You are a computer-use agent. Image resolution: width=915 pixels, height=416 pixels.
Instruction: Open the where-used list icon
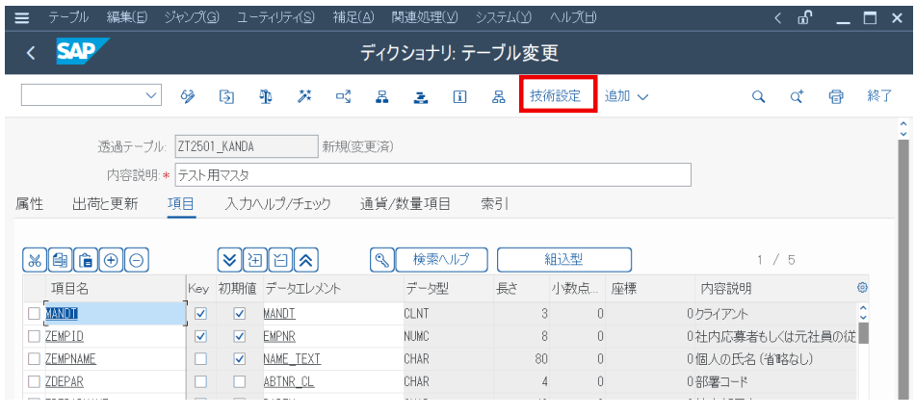coord(343,97)
